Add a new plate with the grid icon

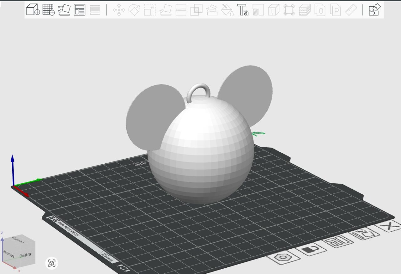click(49, 10)
